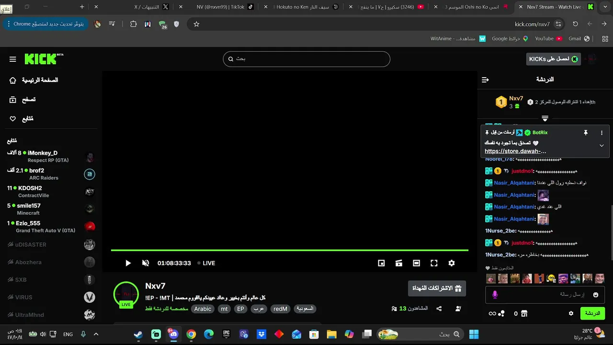The width and height of the screenshot is (613, 345).
Task: Open chat settings gear icon
Action: [571, 313]
